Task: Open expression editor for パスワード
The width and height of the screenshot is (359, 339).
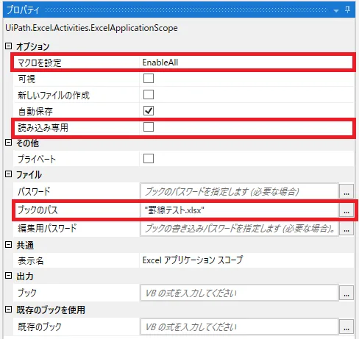Action: tap(346, 191)
